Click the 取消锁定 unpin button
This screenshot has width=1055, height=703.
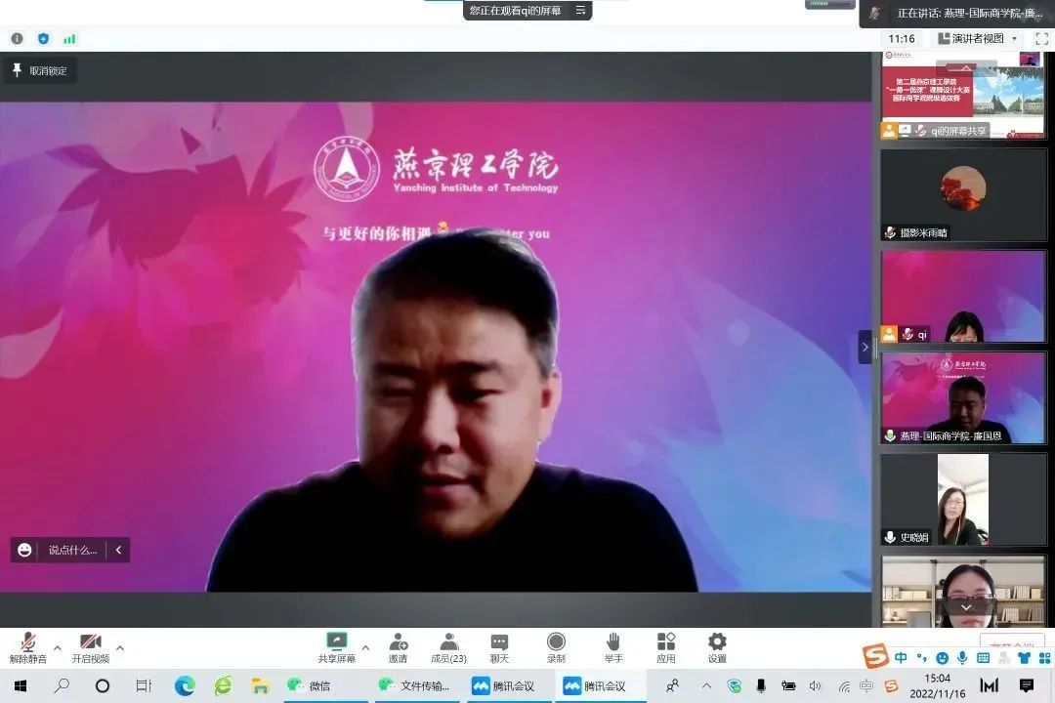coord(40,70)
